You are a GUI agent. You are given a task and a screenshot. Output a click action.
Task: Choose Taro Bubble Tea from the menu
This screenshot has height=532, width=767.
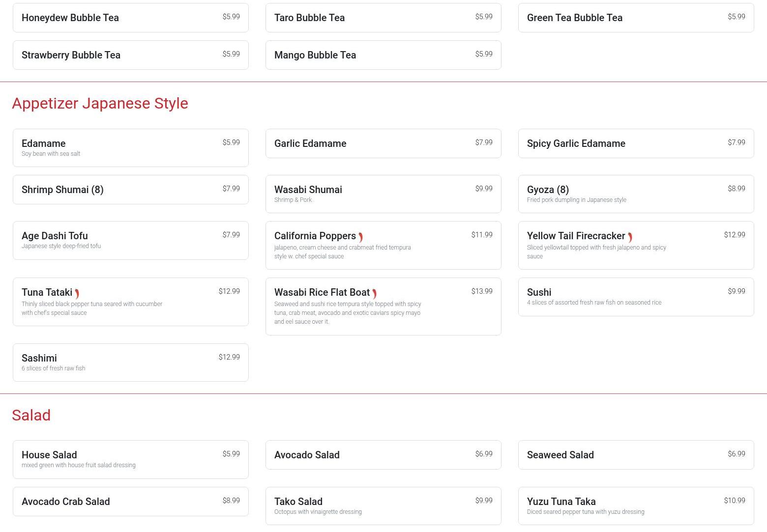383,18
